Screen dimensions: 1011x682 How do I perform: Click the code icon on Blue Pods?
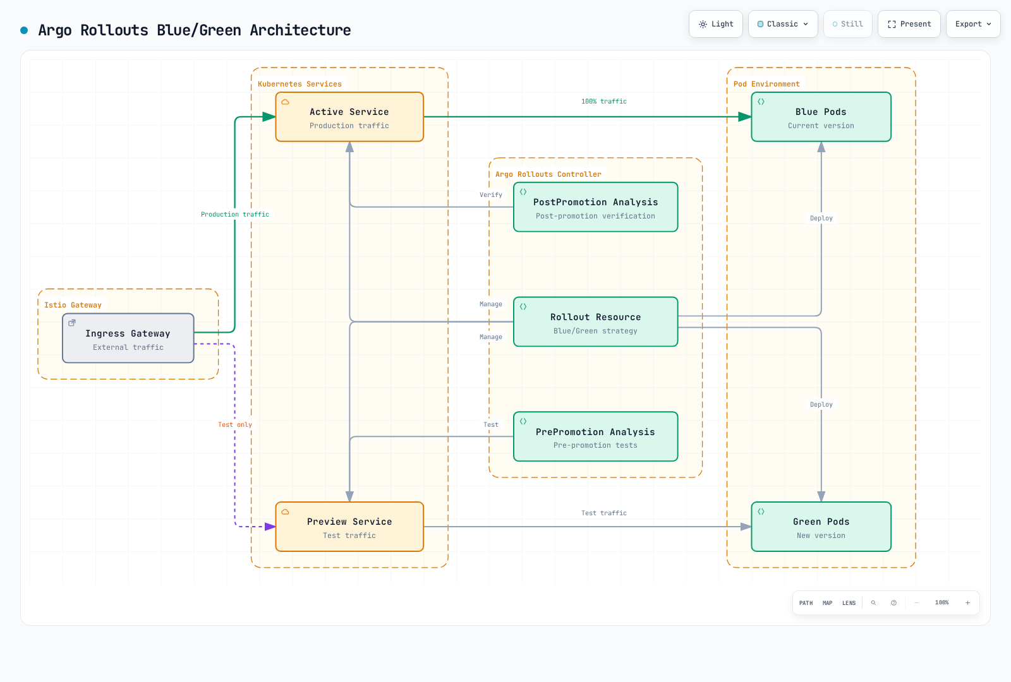tap(761, 102)
